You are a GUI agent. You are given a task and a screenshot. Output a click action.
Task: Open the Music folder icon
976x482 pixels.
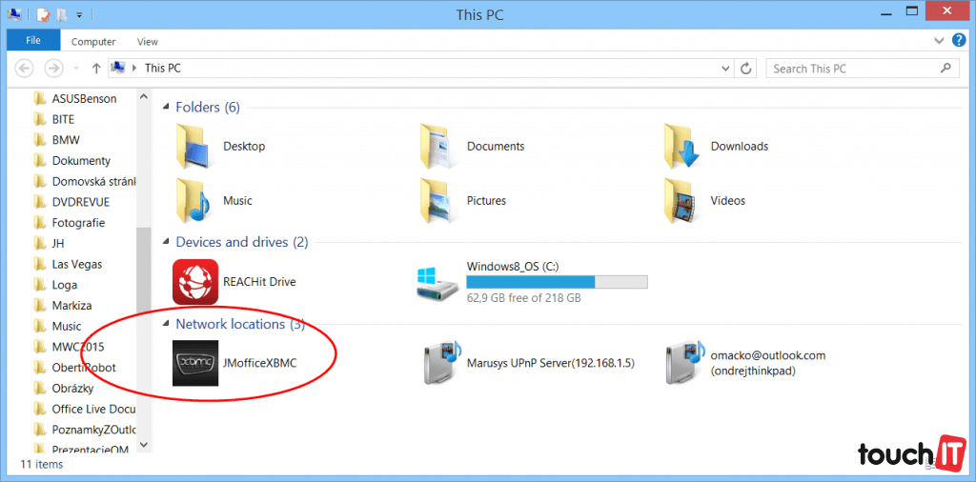coord(195,201)
